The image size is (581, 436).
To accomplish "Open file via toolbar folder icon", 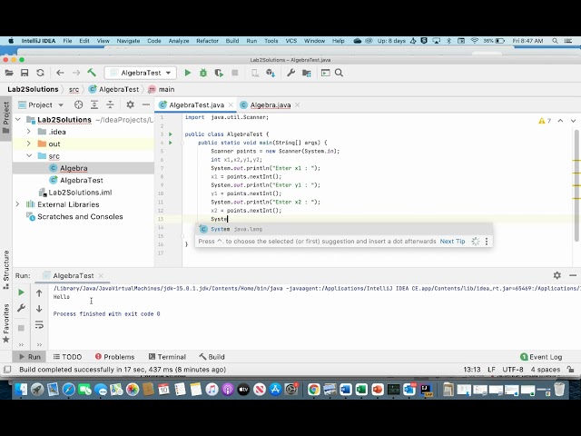I will [9, 73].
